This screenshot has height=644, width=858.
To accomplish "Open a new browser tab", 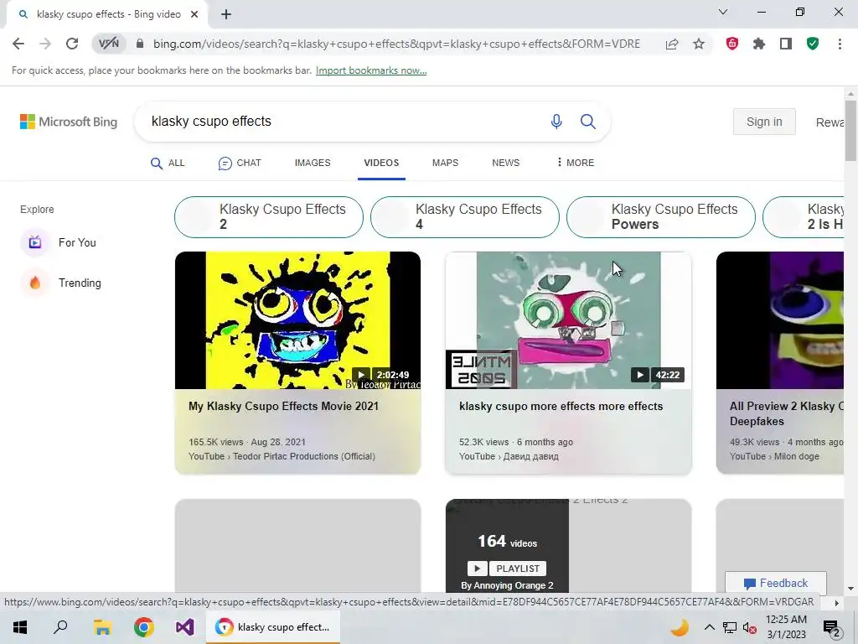I will 226,14.
